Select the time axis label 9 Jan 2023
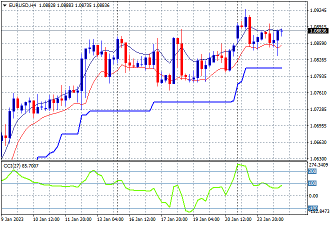Screen dimensions: 330x225 pyautogui.click(x=12, y=219)
